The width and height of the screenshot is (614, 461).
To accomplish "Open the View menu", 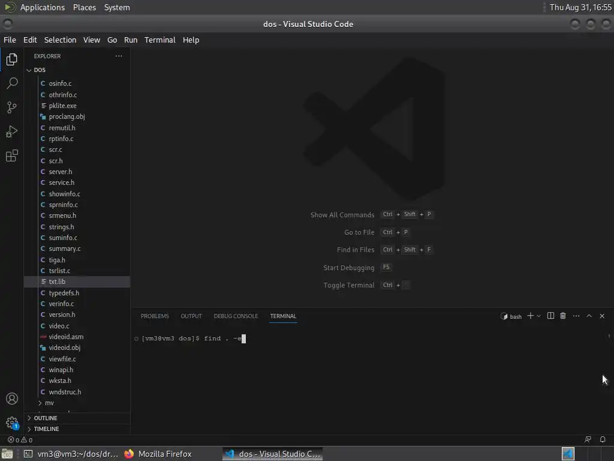I will 92,40.
